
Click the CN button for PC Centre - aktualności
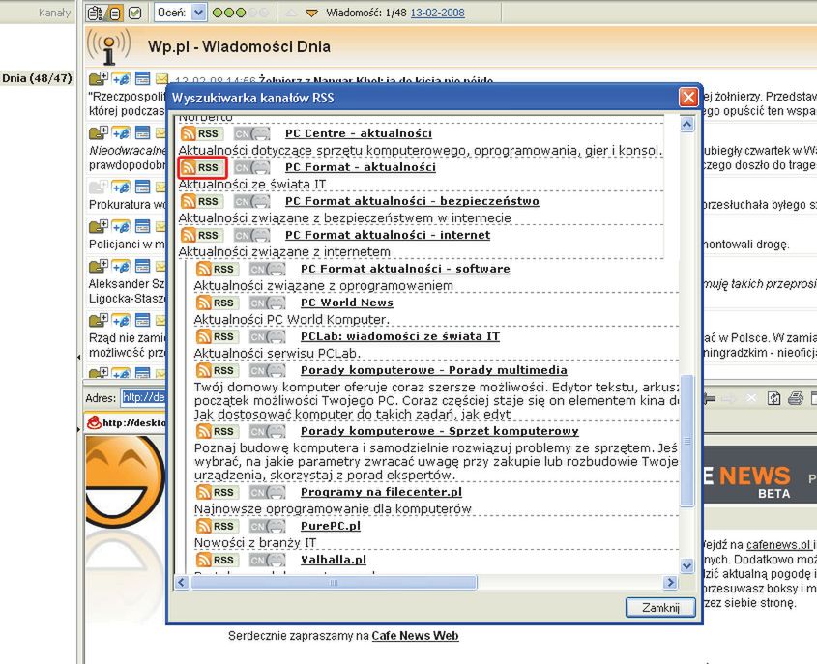click(x=251, y=133)
